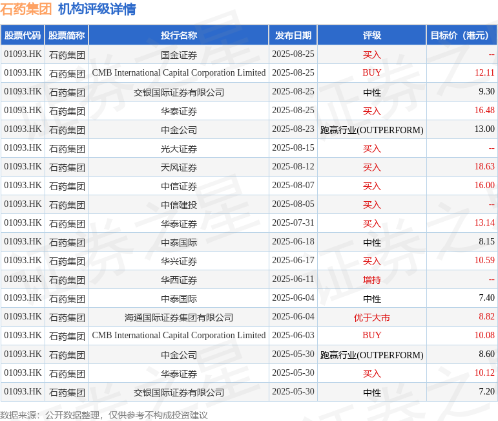Click the date 2025-08-12
Image resolution: width=498 pixels, height=421 pixels.
coord(293,167)
